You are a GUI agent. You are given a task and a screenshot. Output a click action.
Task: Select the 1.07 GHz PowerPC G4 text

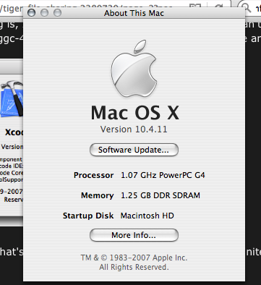pos(163,175)
